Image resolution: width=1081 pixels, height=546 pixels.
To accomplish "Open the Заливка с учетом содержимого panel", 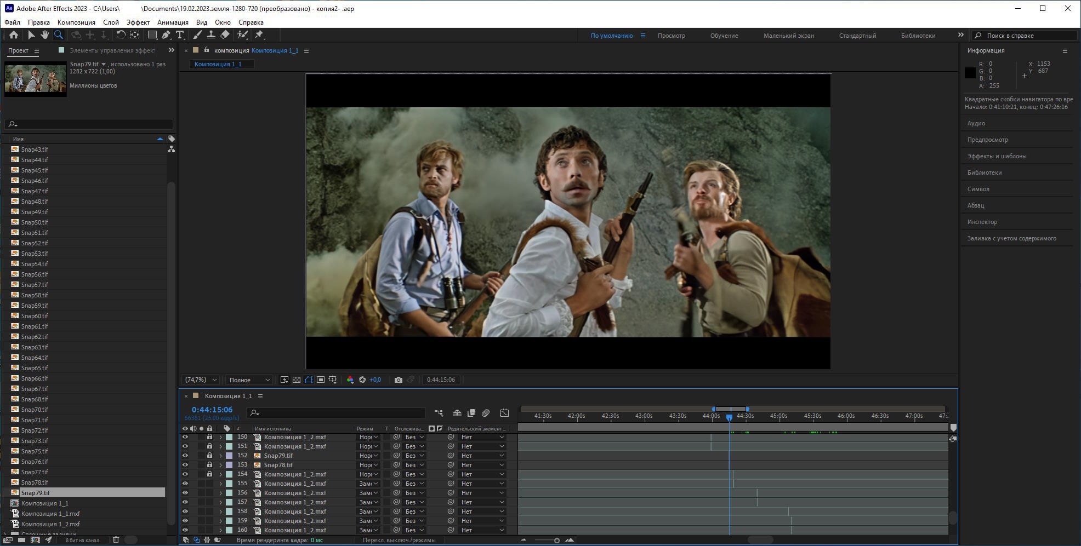I will click(x=1011, y=238).
